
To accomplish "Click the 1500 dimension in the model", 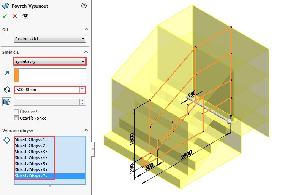I will click(x=132, y=139).
